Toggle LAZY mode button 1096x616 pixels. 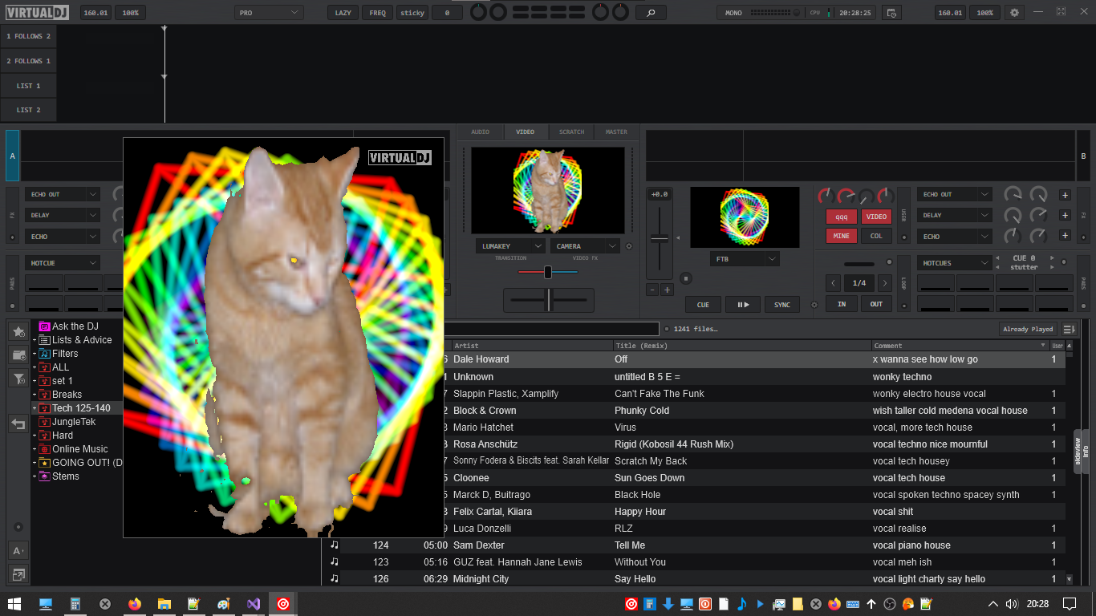[343, 13]
